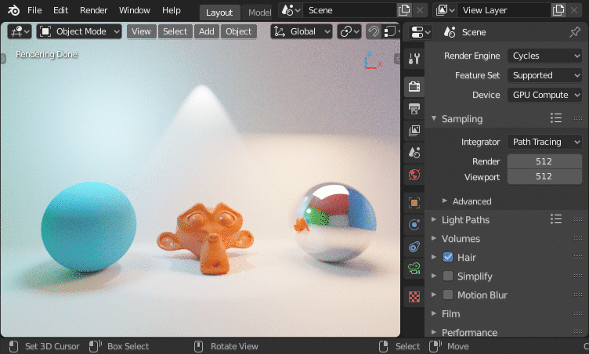589x354 pixels.
Task: Click the Scene icon in properties header
Action: 450,32
